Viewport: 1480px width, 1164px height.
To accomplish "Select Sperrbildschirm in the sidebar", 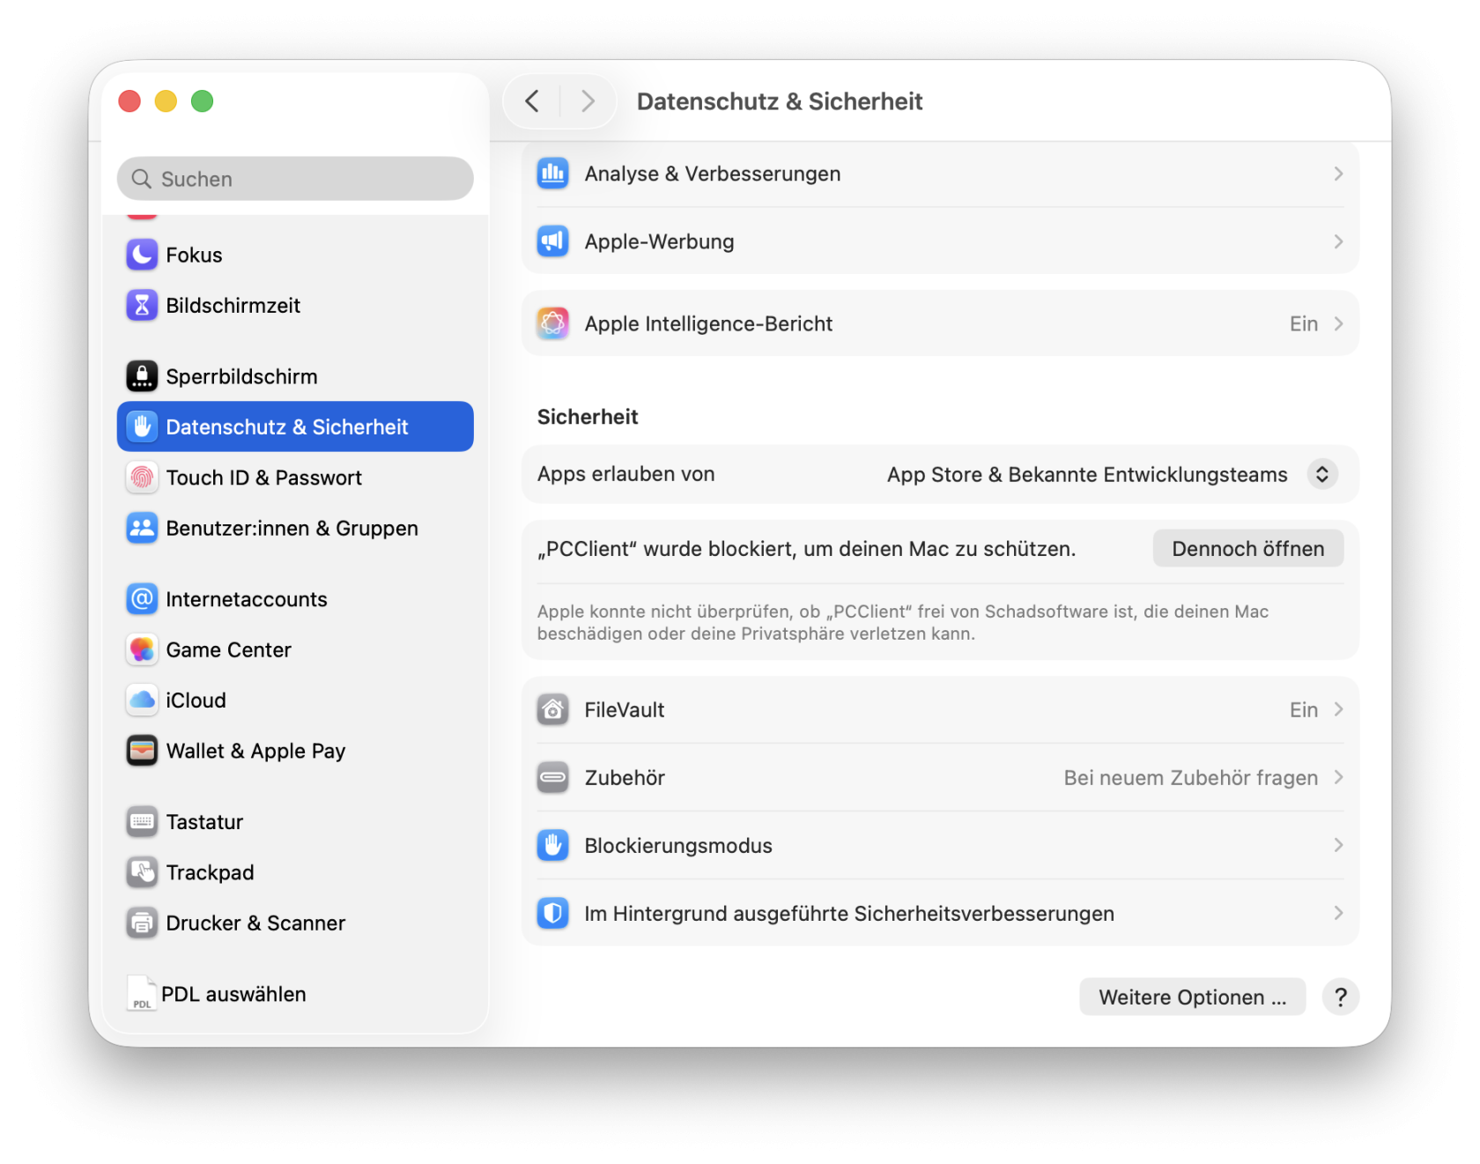I will (x=295, y=376).
